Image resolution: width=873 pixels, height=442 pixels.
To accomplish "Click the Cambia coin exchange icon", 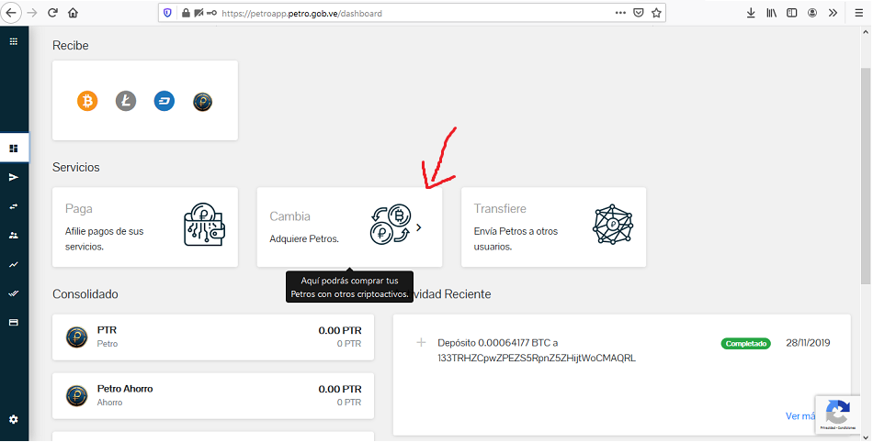I will pos(391,225).
